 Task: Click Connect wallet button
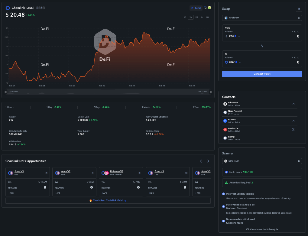[262, 74]
